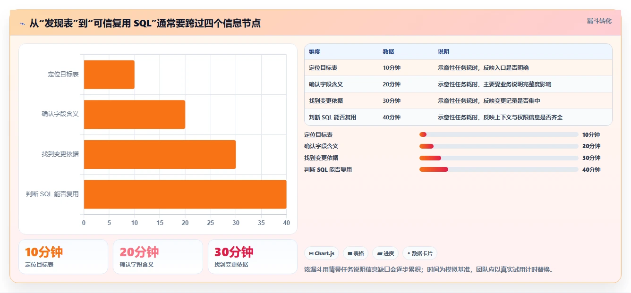Select the 进度 chip
The height and width of the screenshot is (293, 631).
click(x=385, y=253)
